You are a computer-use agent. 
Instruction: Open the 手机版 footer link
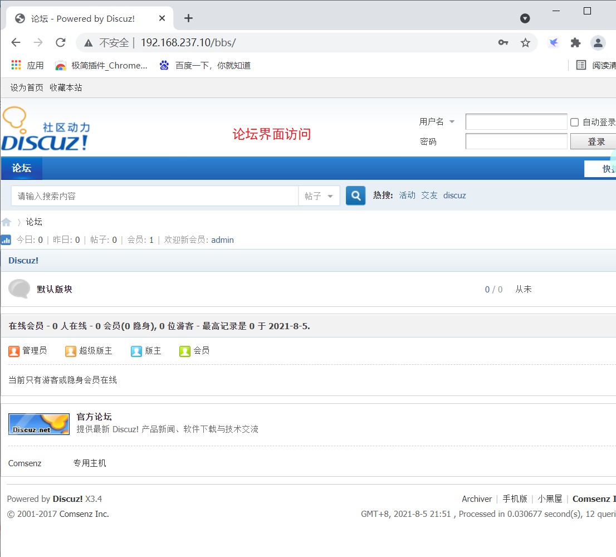(515, 499)
